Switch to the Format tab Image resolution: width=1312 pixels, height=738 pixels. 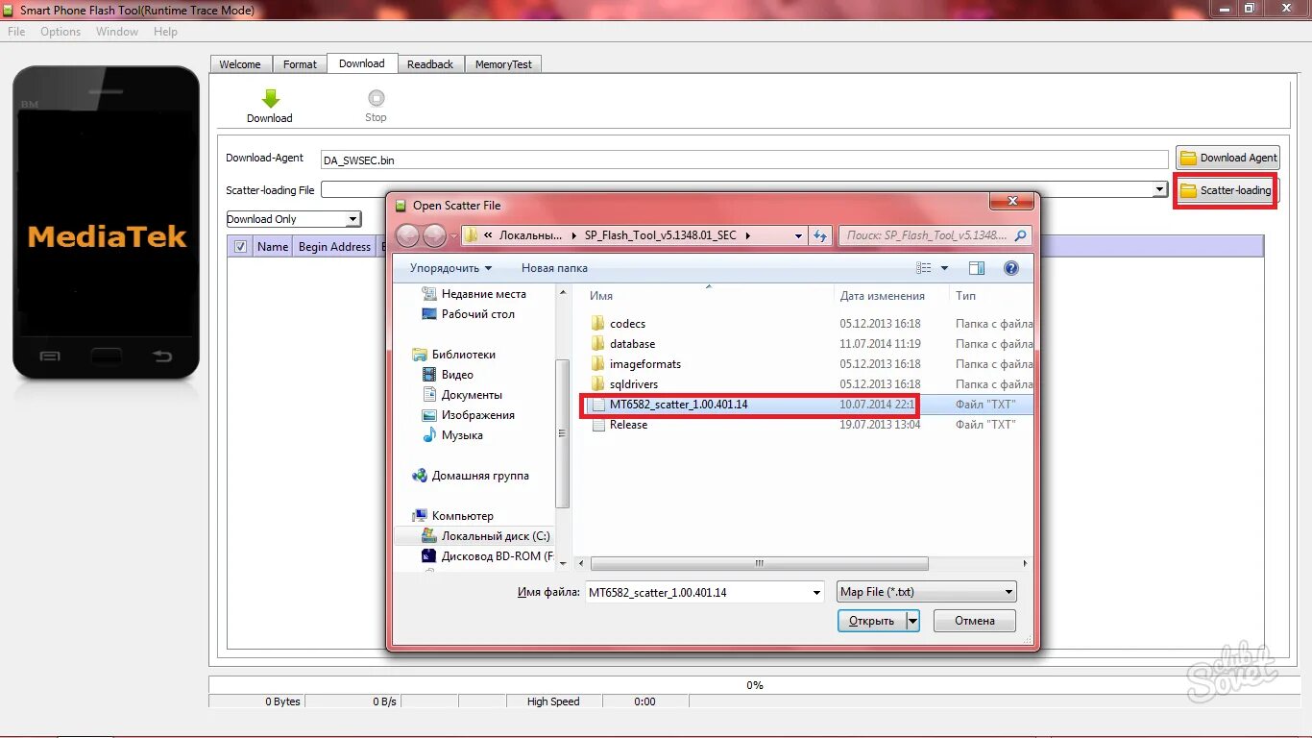[x=300, y=64]
